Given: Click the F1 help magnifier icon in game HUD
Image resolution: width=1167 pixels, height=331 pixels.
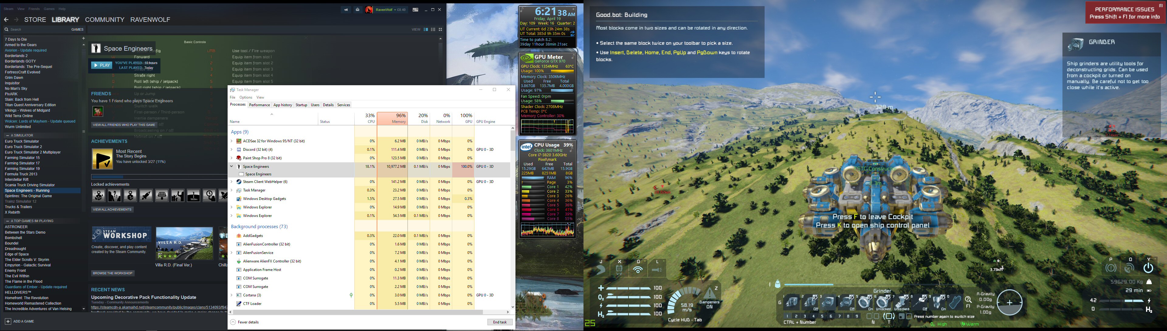Looking at the screenshot, I should coord(968,300).
